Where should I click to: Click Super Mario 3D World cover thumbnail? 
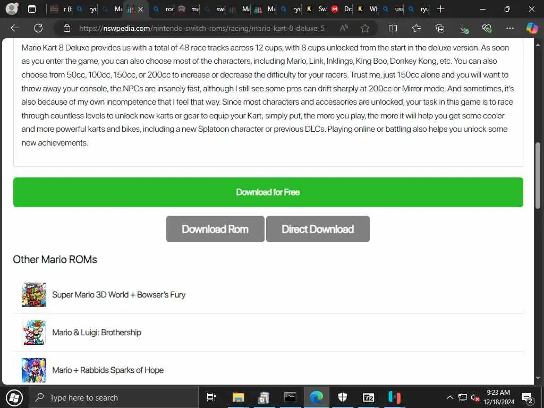[33, 294]
